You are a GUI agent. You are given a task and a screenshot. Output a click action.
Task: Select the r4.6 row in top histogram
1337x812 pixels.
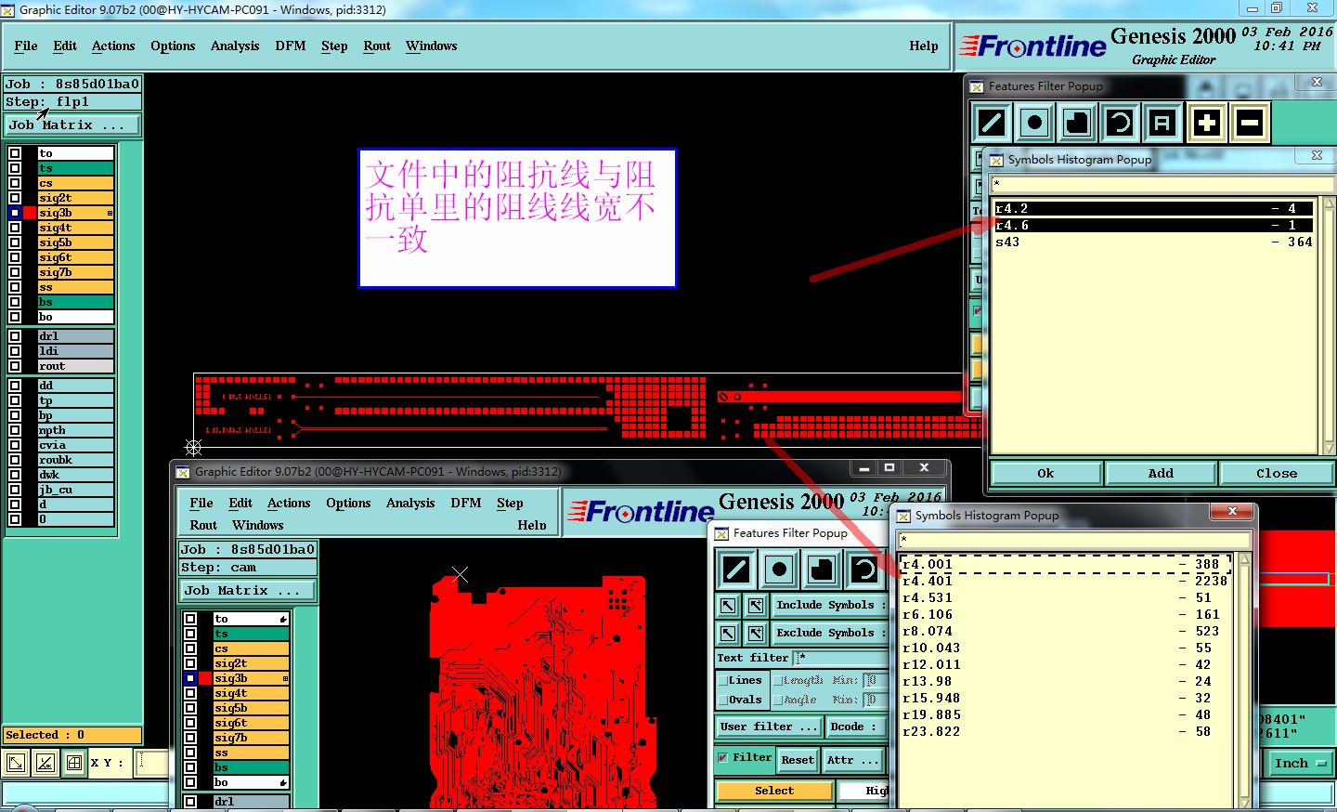(1154, 225)
